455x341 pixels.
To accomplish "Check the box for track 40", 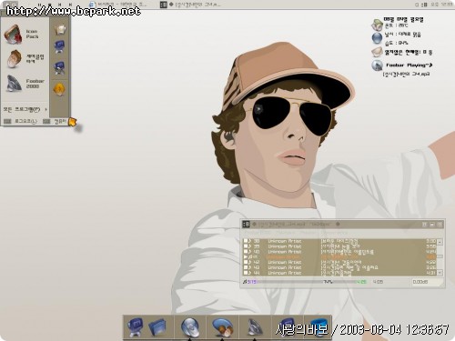I will tap(246, 252).
